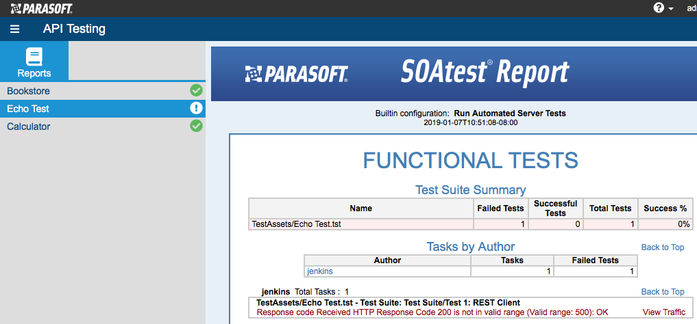The width and height of the screenshot is (697, 324).
Task: Click Run Automated Server Tests configuration text
Action: pyautogui.click(x=510, y=113)
